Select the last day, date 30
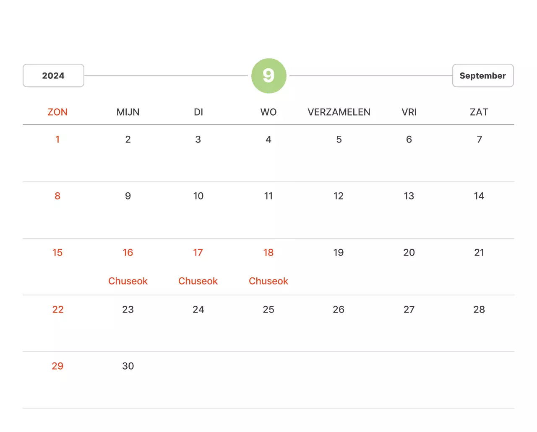Viewport: 537px width, 432px height. pyautogui.click(x=128, y=366)
